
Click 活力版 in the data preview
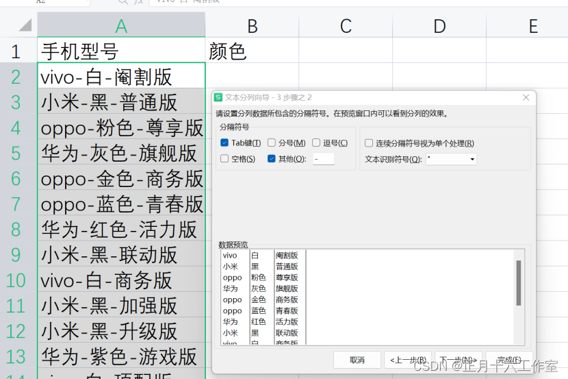coord(287,321)
